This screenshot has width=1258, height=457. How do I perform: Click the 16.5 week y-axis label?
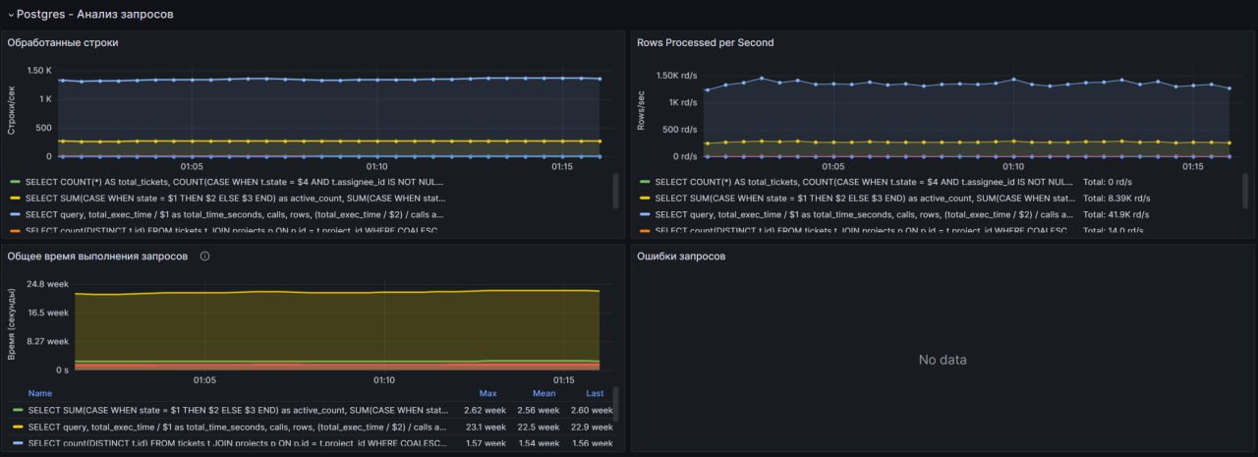click(48, 313)
